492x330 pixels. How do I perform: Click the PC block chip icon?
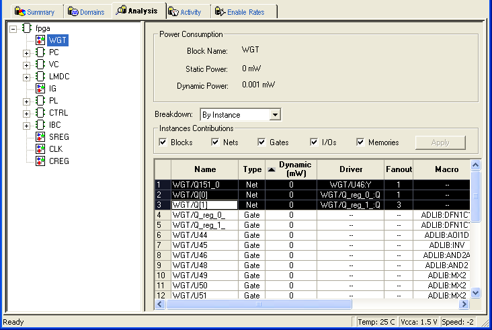coord(40,52)
